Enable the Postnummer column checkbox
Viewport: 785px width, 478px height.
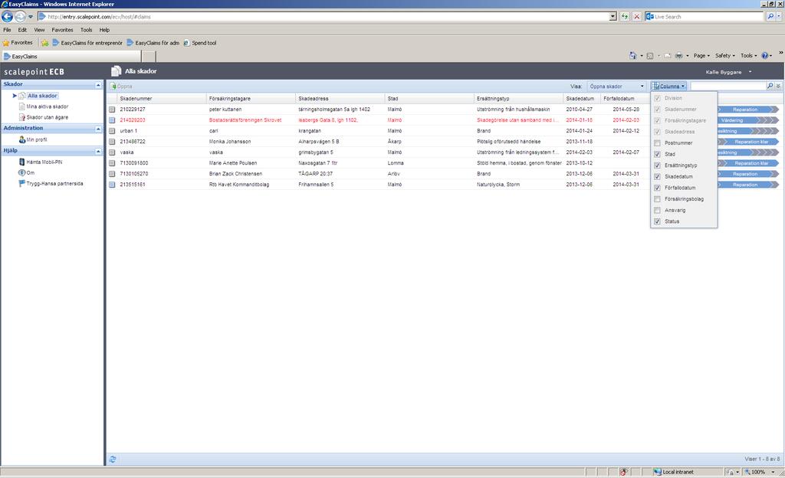[657, 143]
